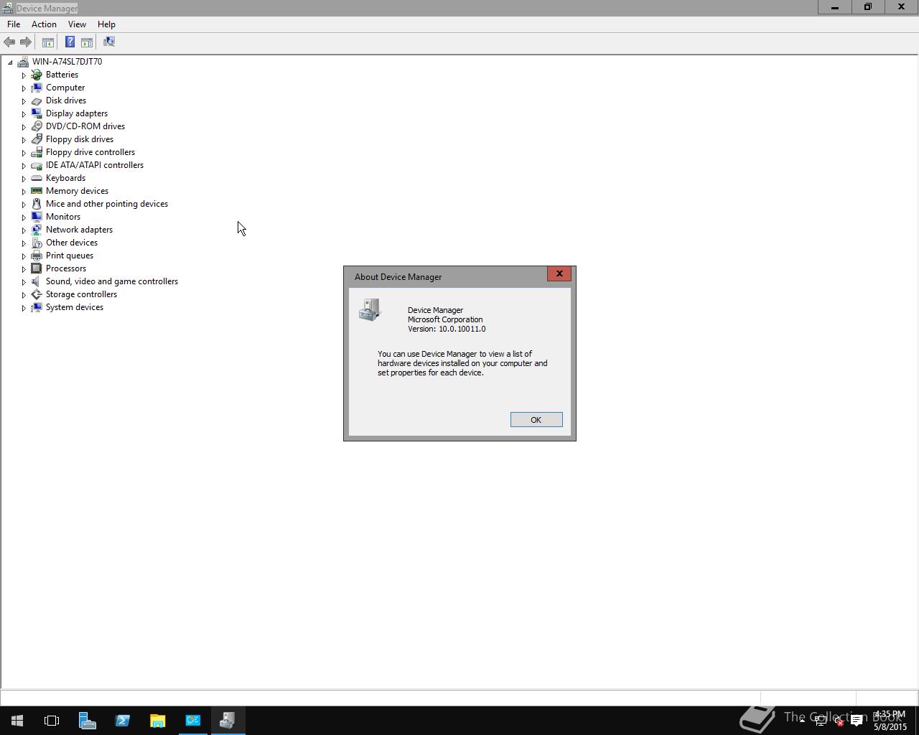Open the Action Center notification icon

857,721
